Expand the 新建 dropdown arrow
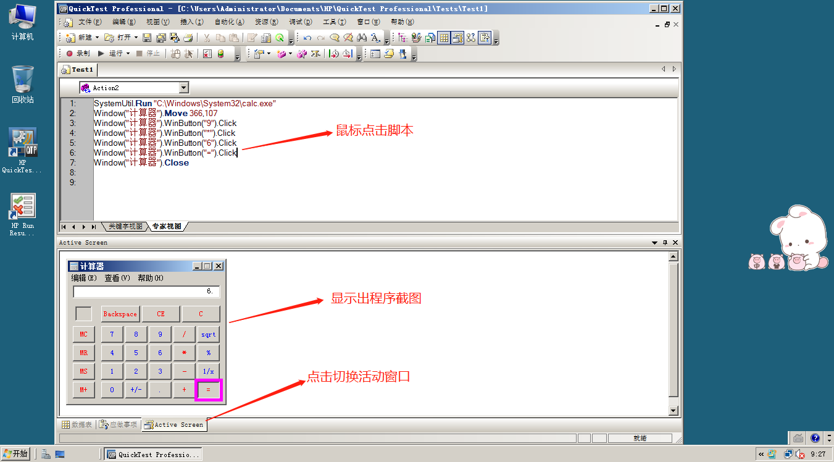 coord(97,38)
